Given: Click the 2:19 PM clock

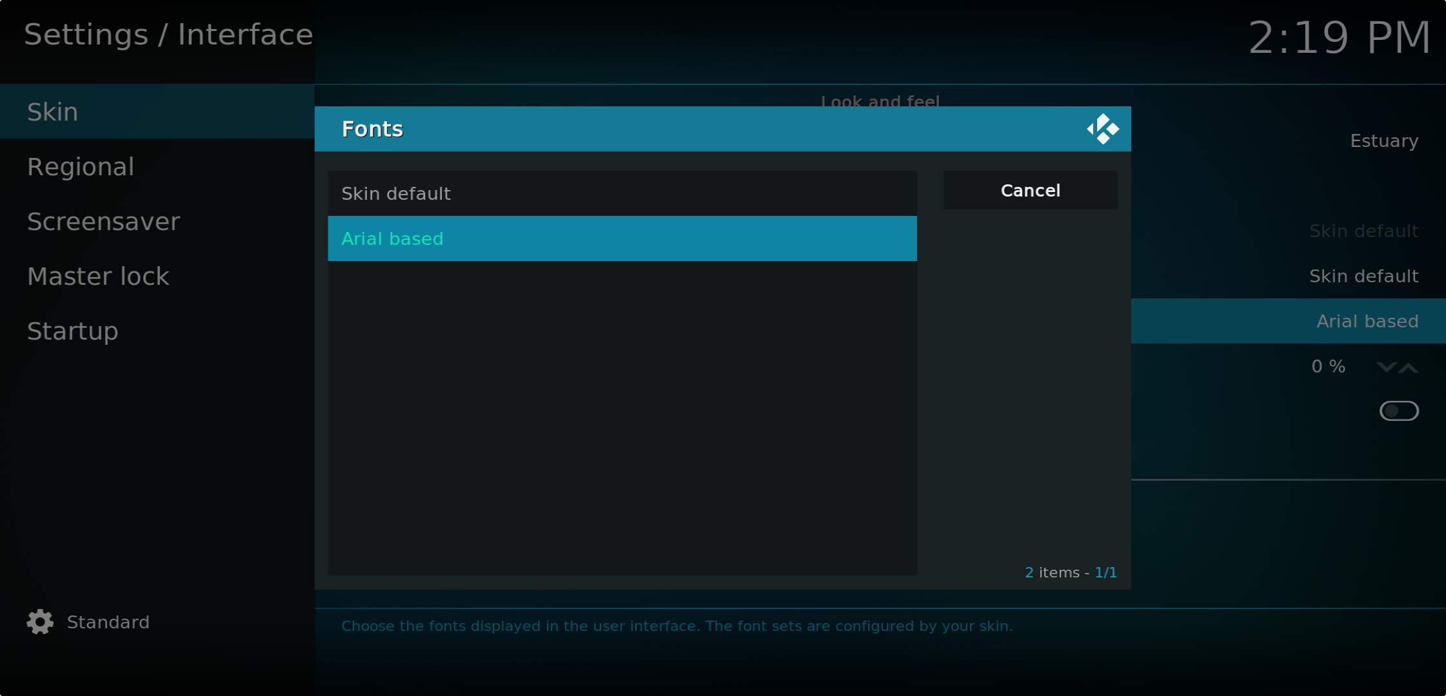Looking at the screenshot, I should 1339,37.
